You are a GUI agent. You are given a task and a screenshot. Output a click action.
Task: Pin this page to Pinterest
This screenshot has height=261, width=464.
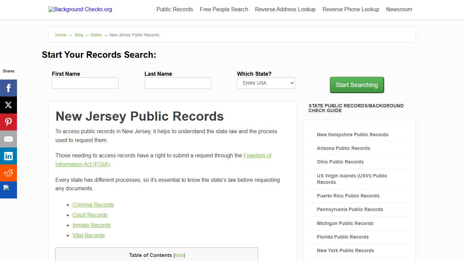(x=8, y=122)
